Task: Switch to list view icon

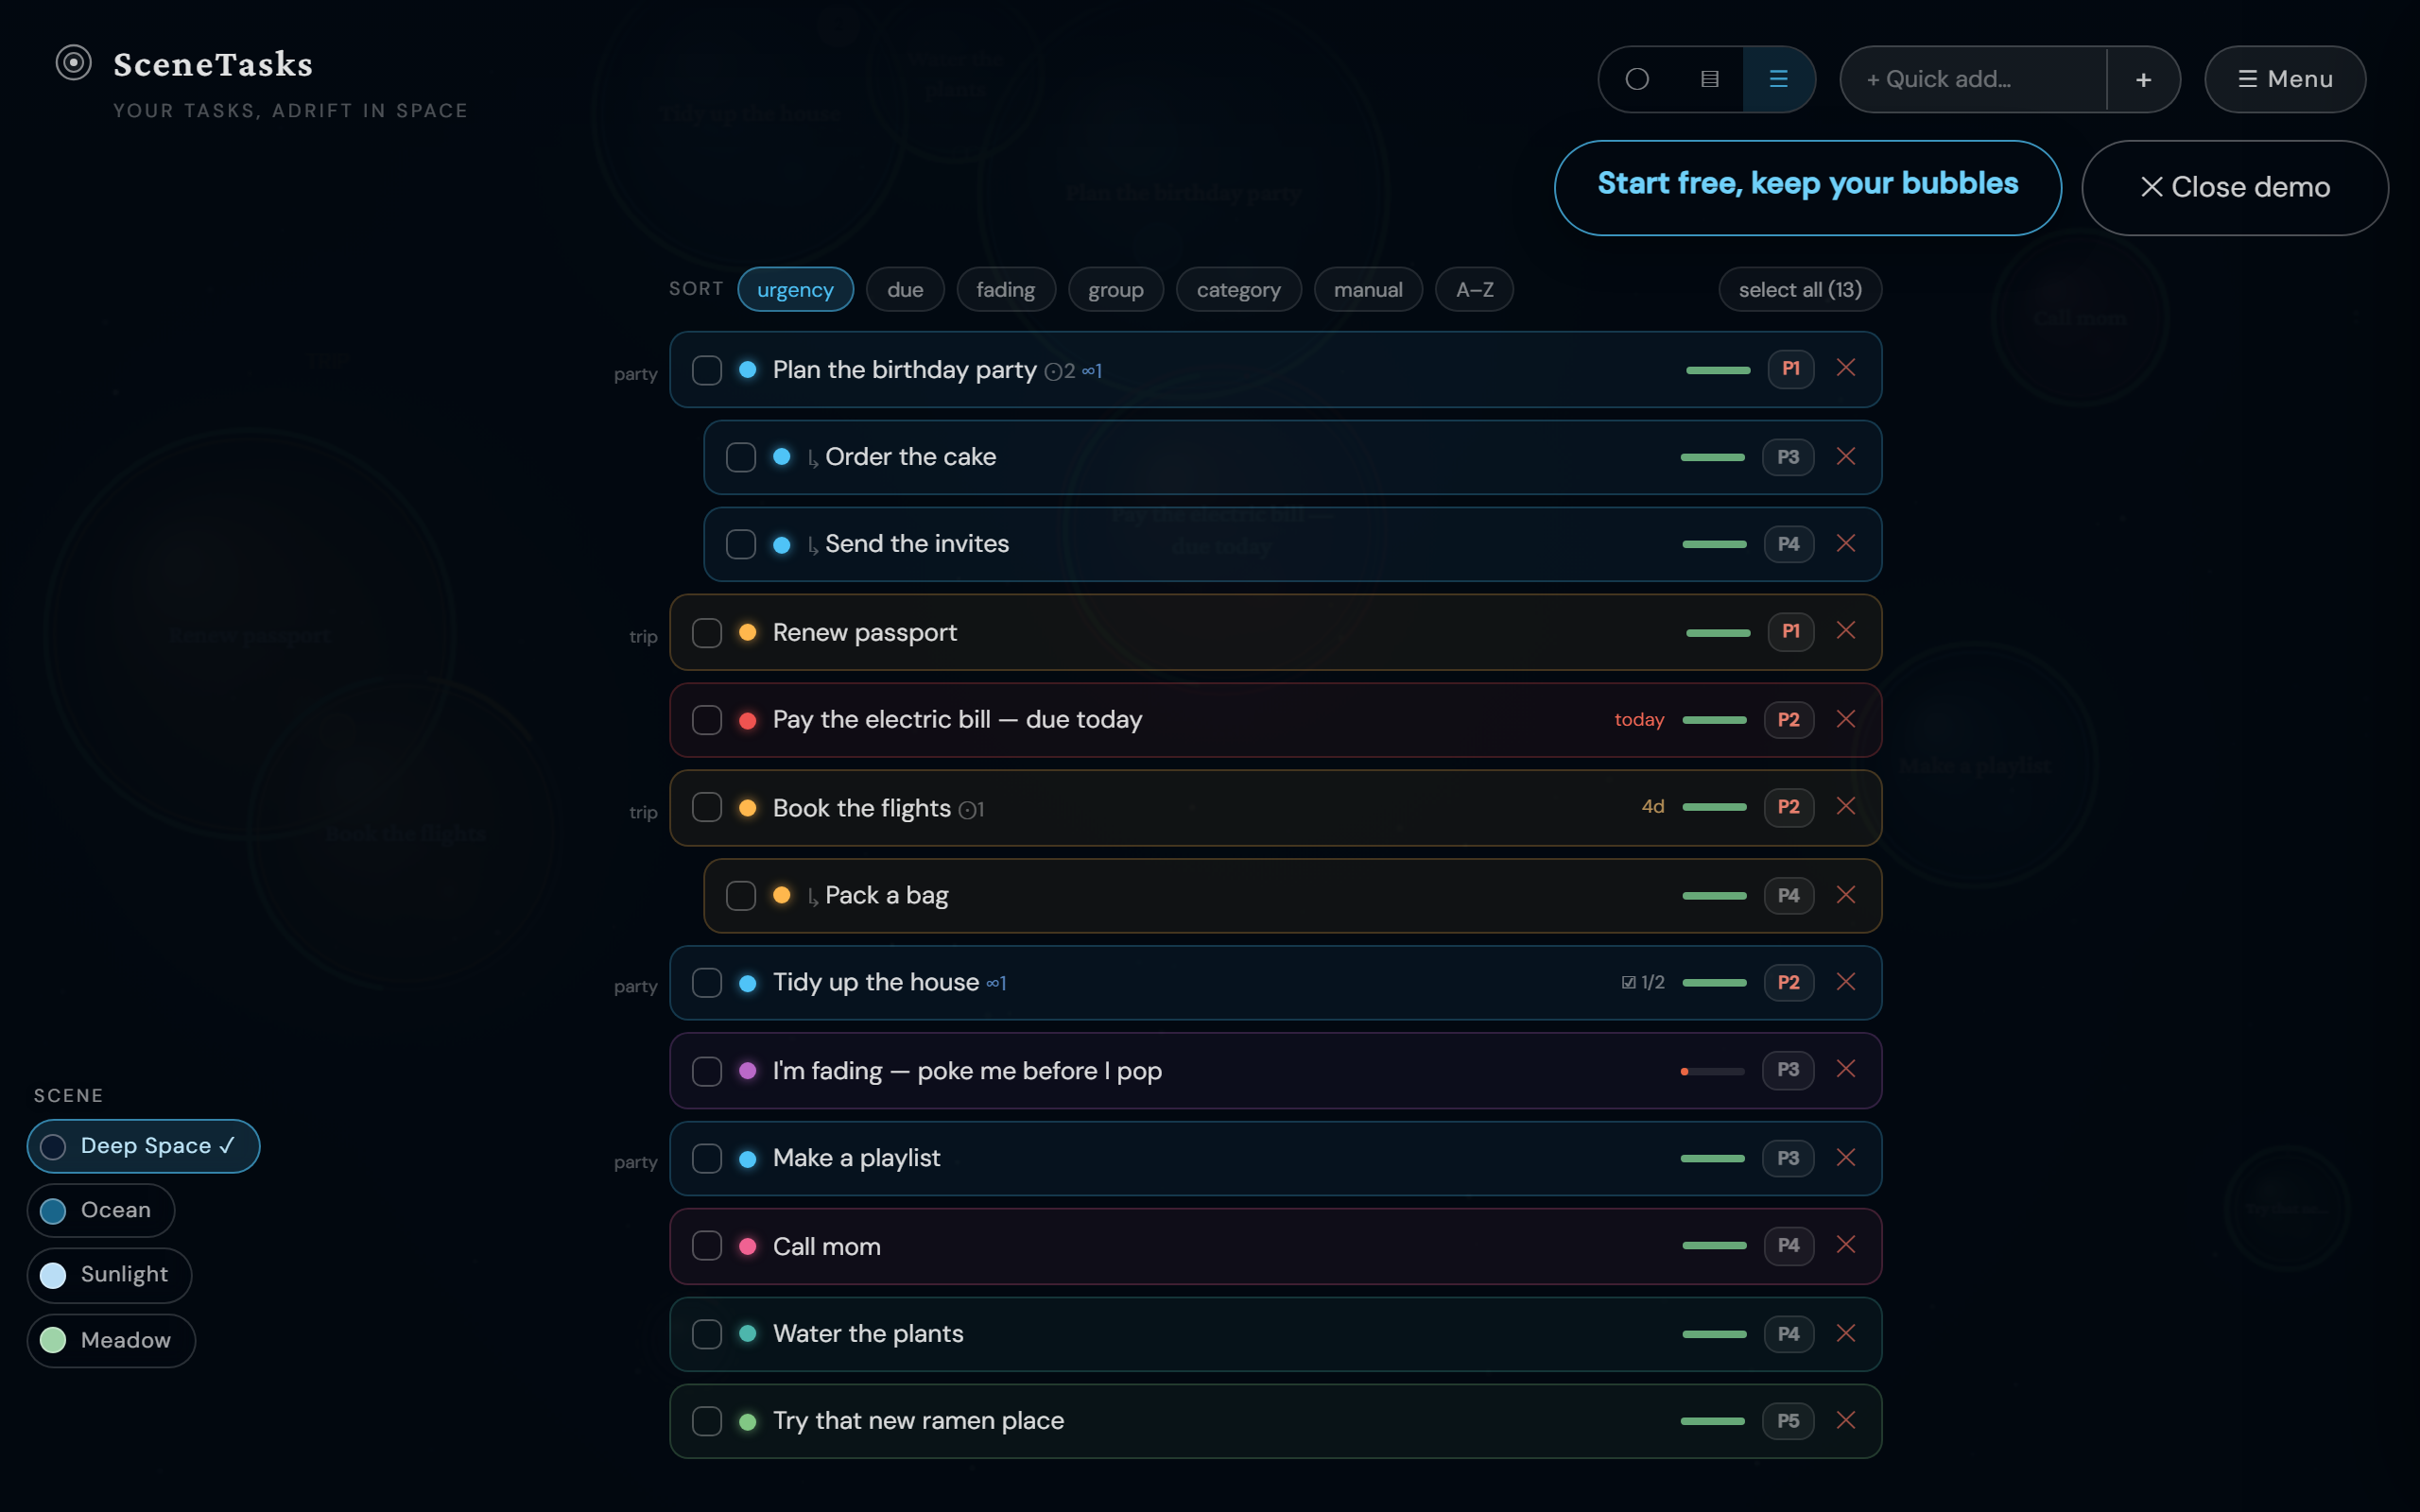Action: pos(1778,79)
